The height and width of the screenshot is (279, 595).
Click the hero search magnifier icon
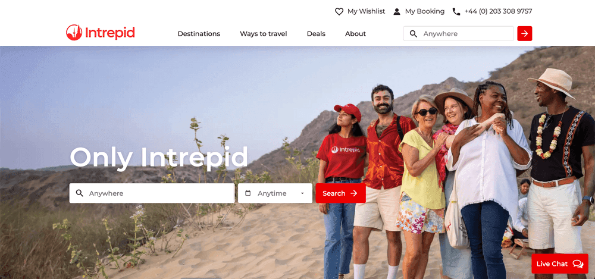click(x=79, y=193)
